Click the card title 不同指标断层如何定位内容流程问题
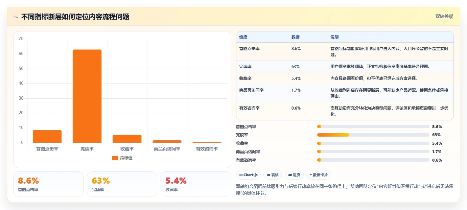 tap(75, 17)
